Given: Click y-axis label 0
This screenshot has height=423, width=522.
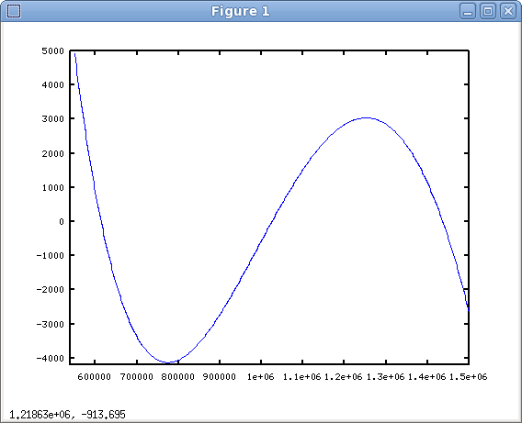Looking at the screenshot, I should [x=62, y=222].
